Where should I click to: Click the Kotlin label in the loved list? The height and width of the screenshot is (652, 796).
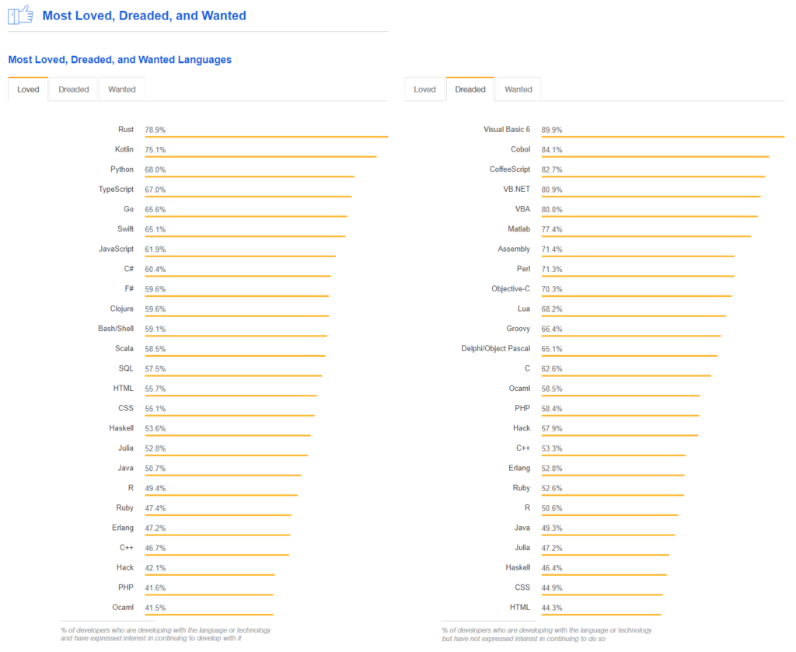124,149
